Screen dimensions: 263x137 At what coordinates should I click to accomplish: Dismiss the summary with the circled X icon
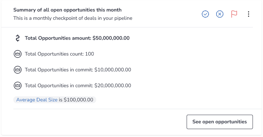tap(220, 14)
